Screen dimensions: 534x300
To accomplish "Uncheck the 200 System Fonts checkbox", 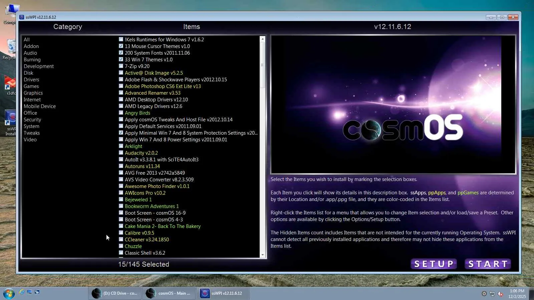I will [x=121, y=53].
